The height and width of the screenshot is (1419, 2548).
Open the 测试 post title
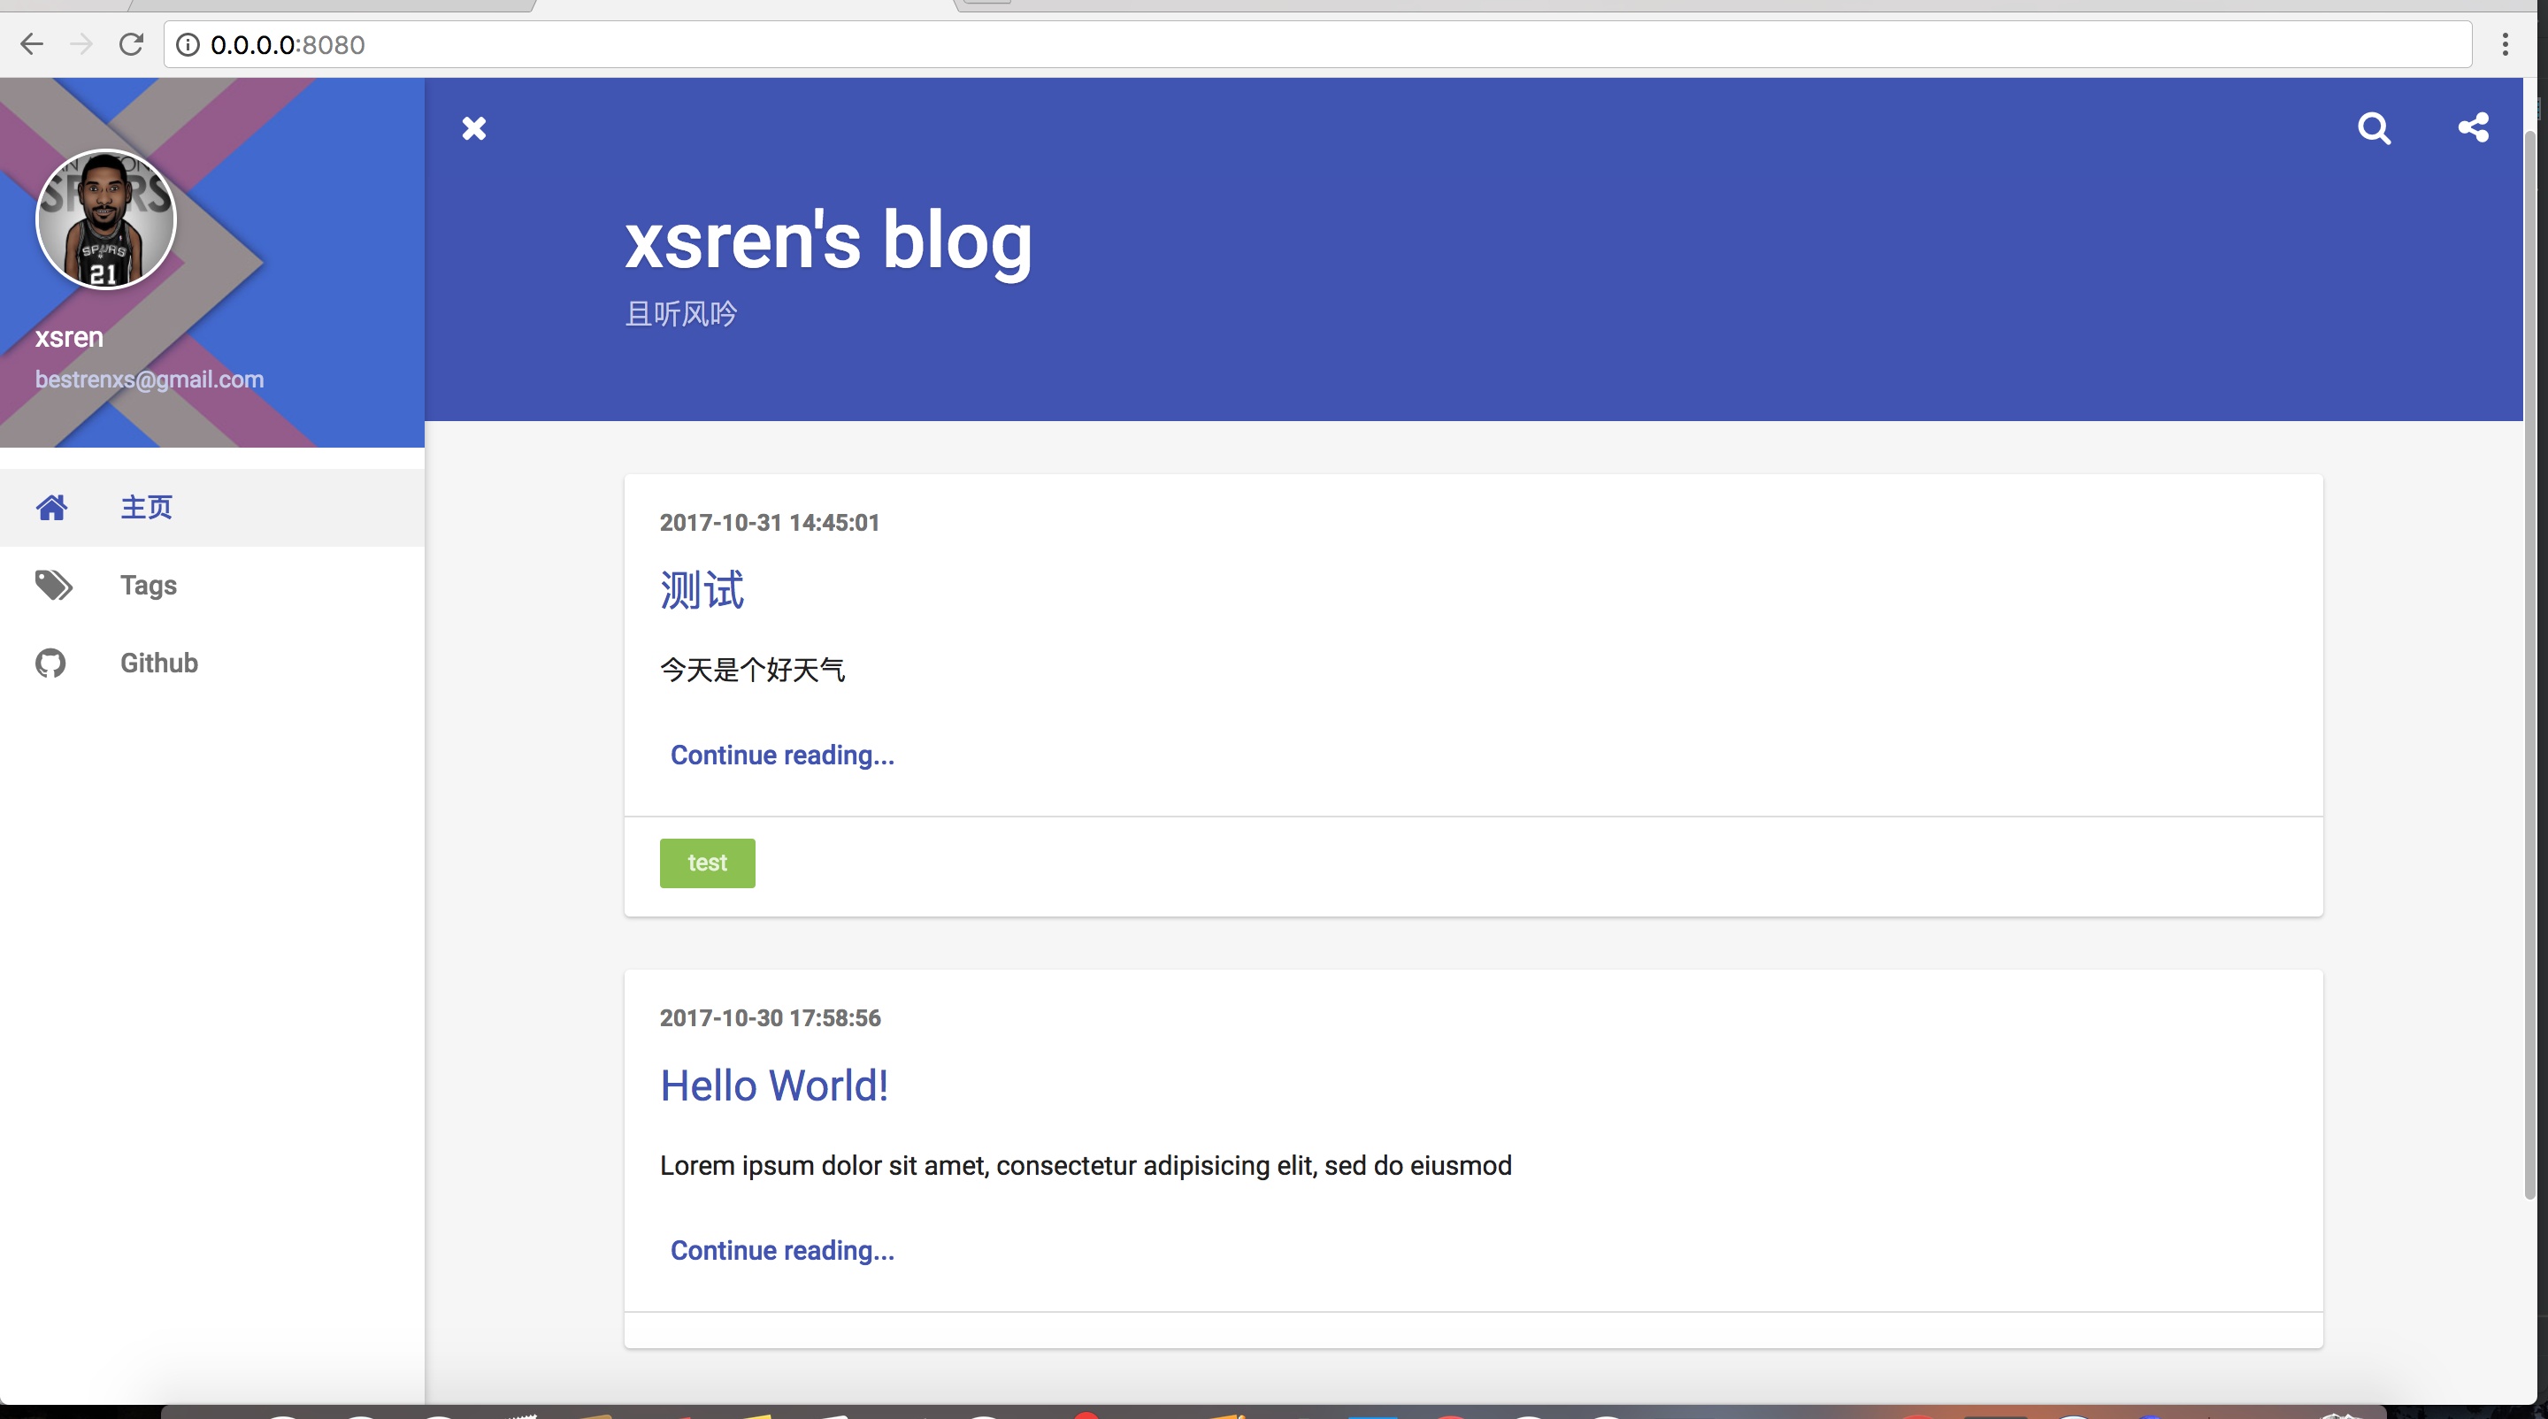click(x=702, y=590)
